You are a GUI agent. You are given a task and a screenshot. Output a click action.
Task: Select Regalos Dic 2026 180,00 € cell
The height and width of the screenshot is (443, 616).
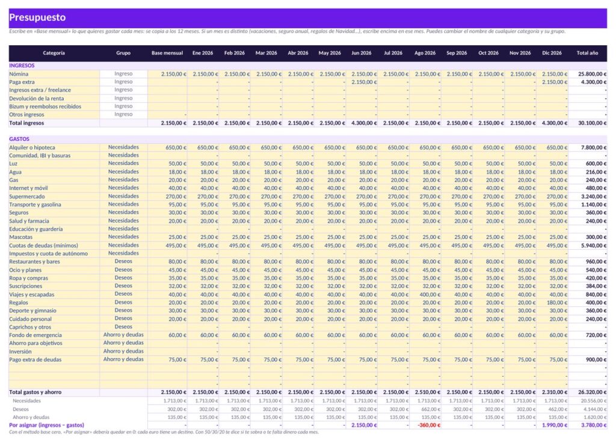pos(552,303)
